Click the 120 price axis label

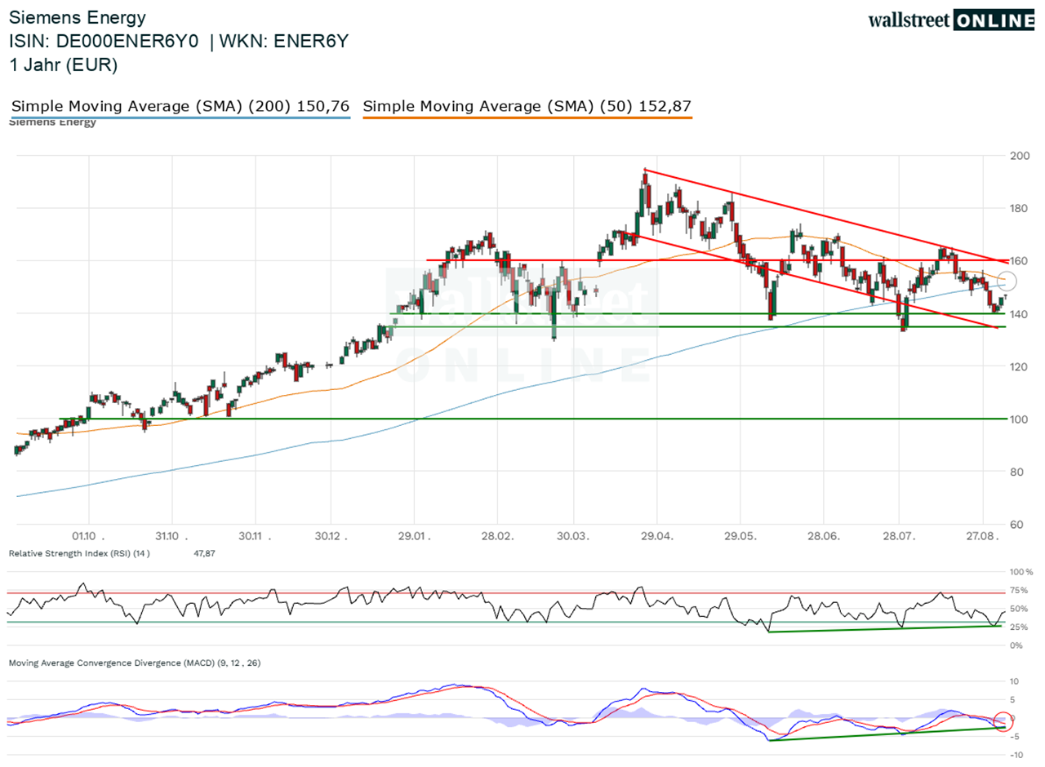tap(1021, 366)
